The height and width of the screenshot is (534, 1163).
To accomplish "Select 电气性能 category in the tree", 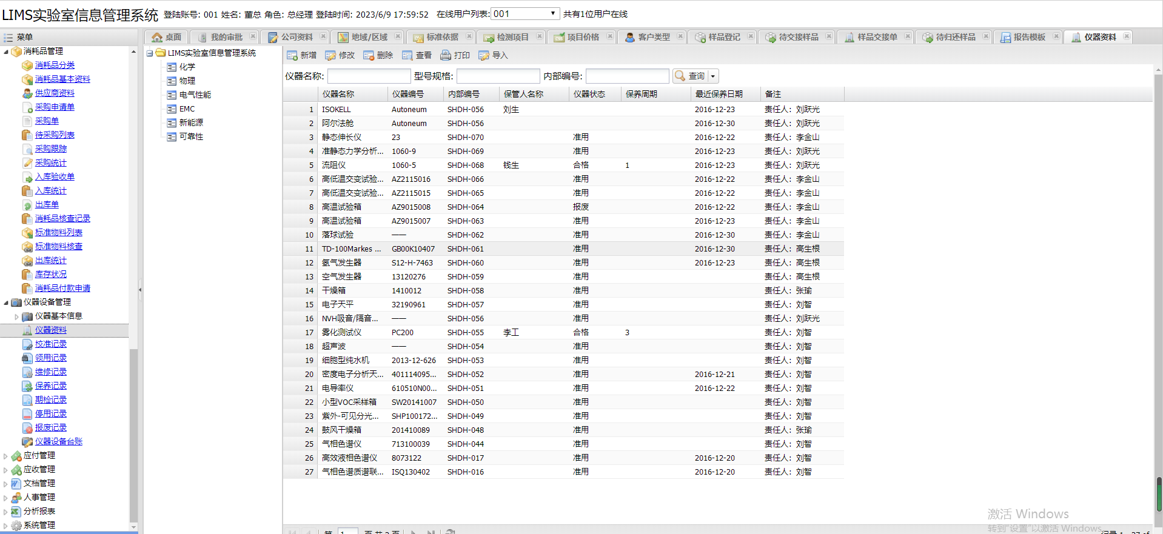I will click(x=195, y=95).
